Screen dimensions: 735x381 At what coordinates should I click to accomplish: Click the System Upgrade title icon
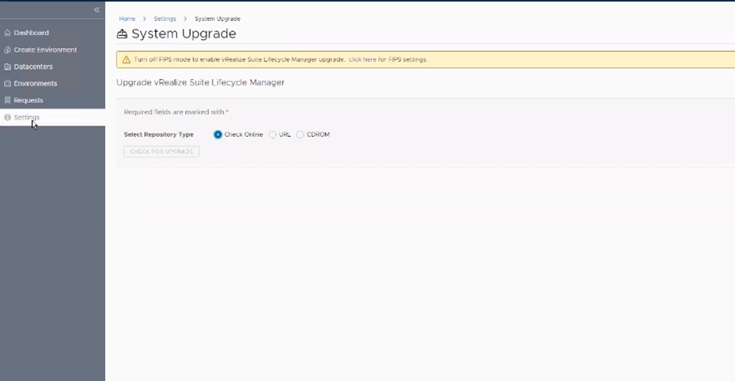(122, 34)
